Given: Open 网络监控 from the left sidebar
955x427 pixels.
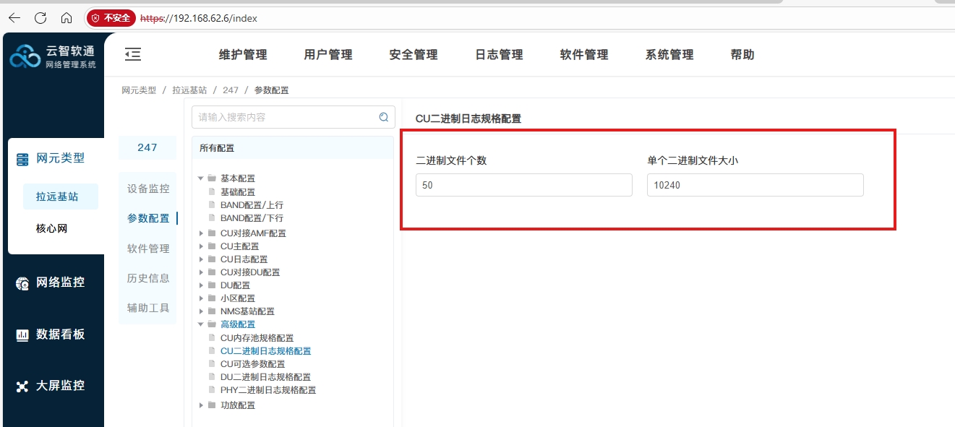Looking at the screenshot, I should click(x=60, y=282).
